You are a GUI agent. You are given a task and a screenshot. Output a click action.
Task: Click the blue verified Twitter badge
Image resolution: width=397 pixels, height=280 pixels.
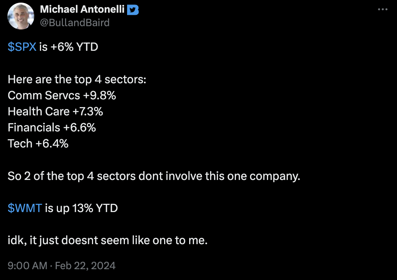tap(133, 10)
